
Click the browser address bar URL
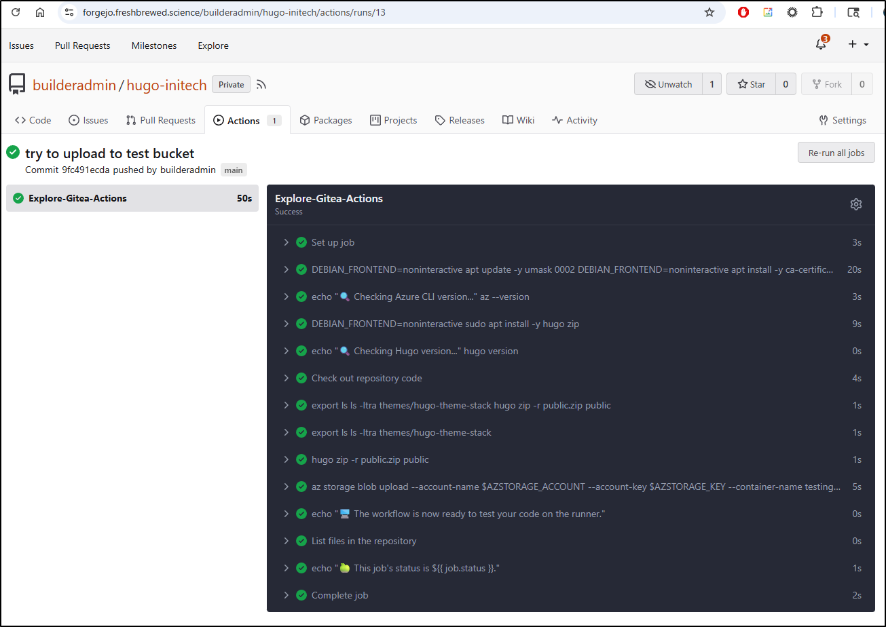coord(234,12)
